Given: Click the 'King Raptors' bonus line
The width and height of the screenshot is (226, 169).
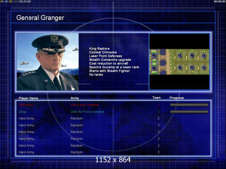Looking at the screenshot, I should 99,48.
